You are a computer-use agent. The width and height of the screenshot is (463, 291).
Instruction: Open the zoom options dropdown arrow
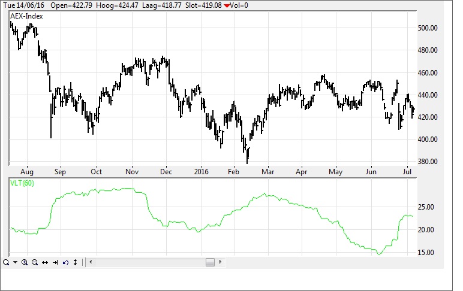15,262
